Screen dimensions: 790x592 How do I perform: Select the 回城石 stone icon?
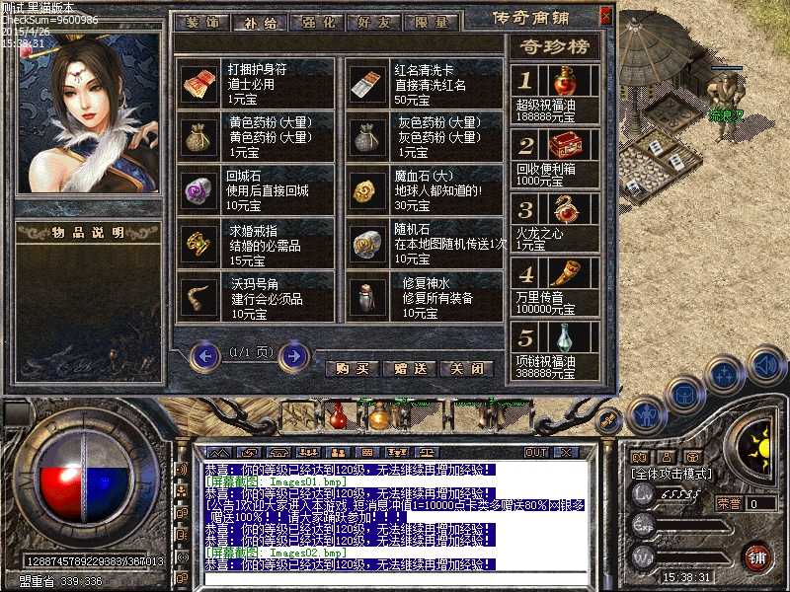198,190
